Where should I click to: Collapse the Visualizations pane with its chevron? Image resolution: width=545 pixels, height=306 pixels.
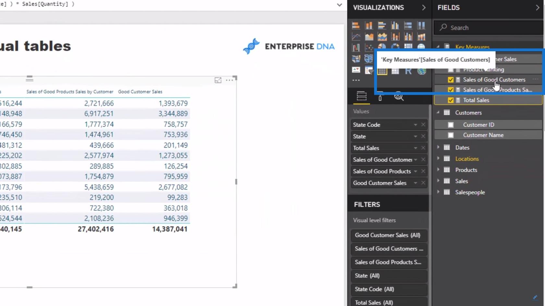[x=424, y=7]
